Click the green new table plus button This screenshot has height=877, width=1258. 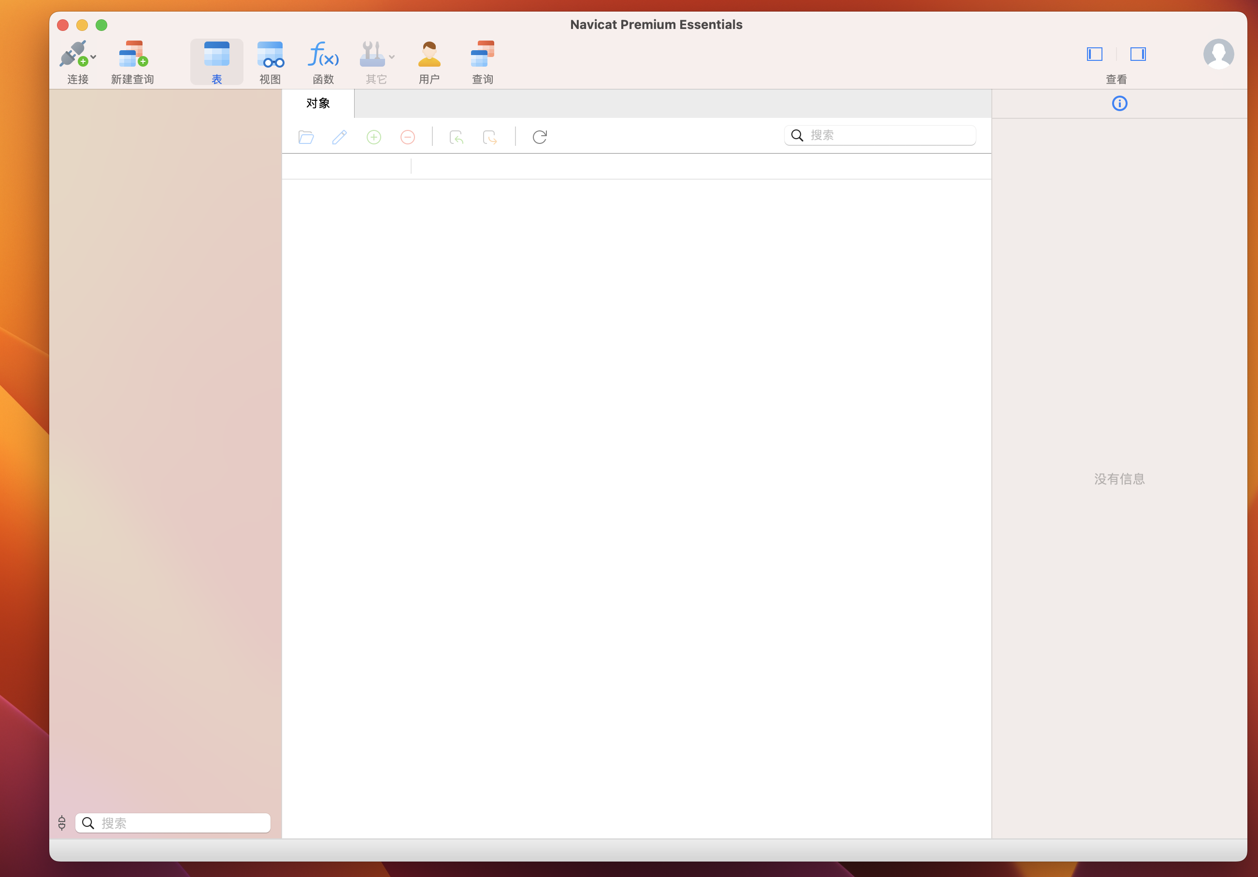[x=373, y=137]
